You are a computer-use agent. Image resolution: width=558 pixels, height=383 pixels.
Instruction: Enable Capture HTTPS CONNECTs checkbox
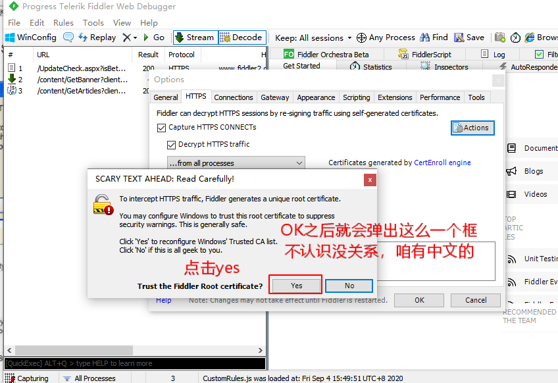(161, 128)
